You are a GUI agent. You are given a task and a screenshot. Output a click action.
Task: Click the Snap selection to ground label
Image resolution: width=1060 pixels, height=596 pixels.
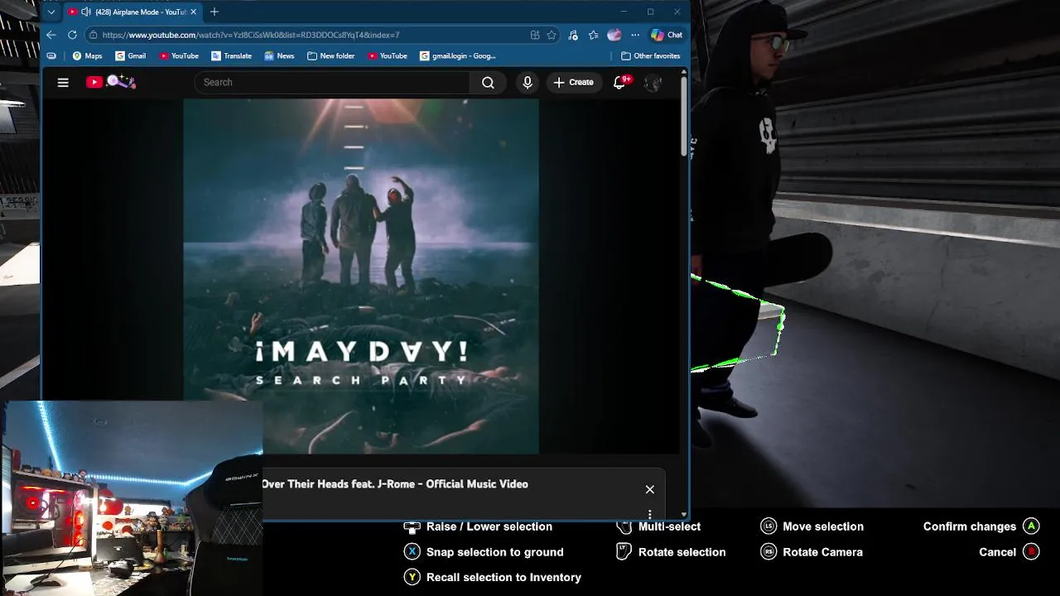pyautogui.click(x=494, y=552)
